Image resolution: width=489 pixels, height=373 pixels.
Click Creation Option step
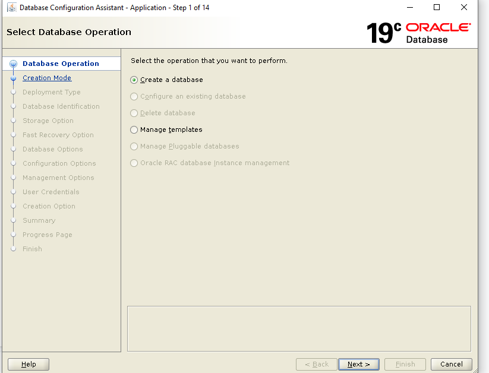pyautogui.click(x=49, y=206)
